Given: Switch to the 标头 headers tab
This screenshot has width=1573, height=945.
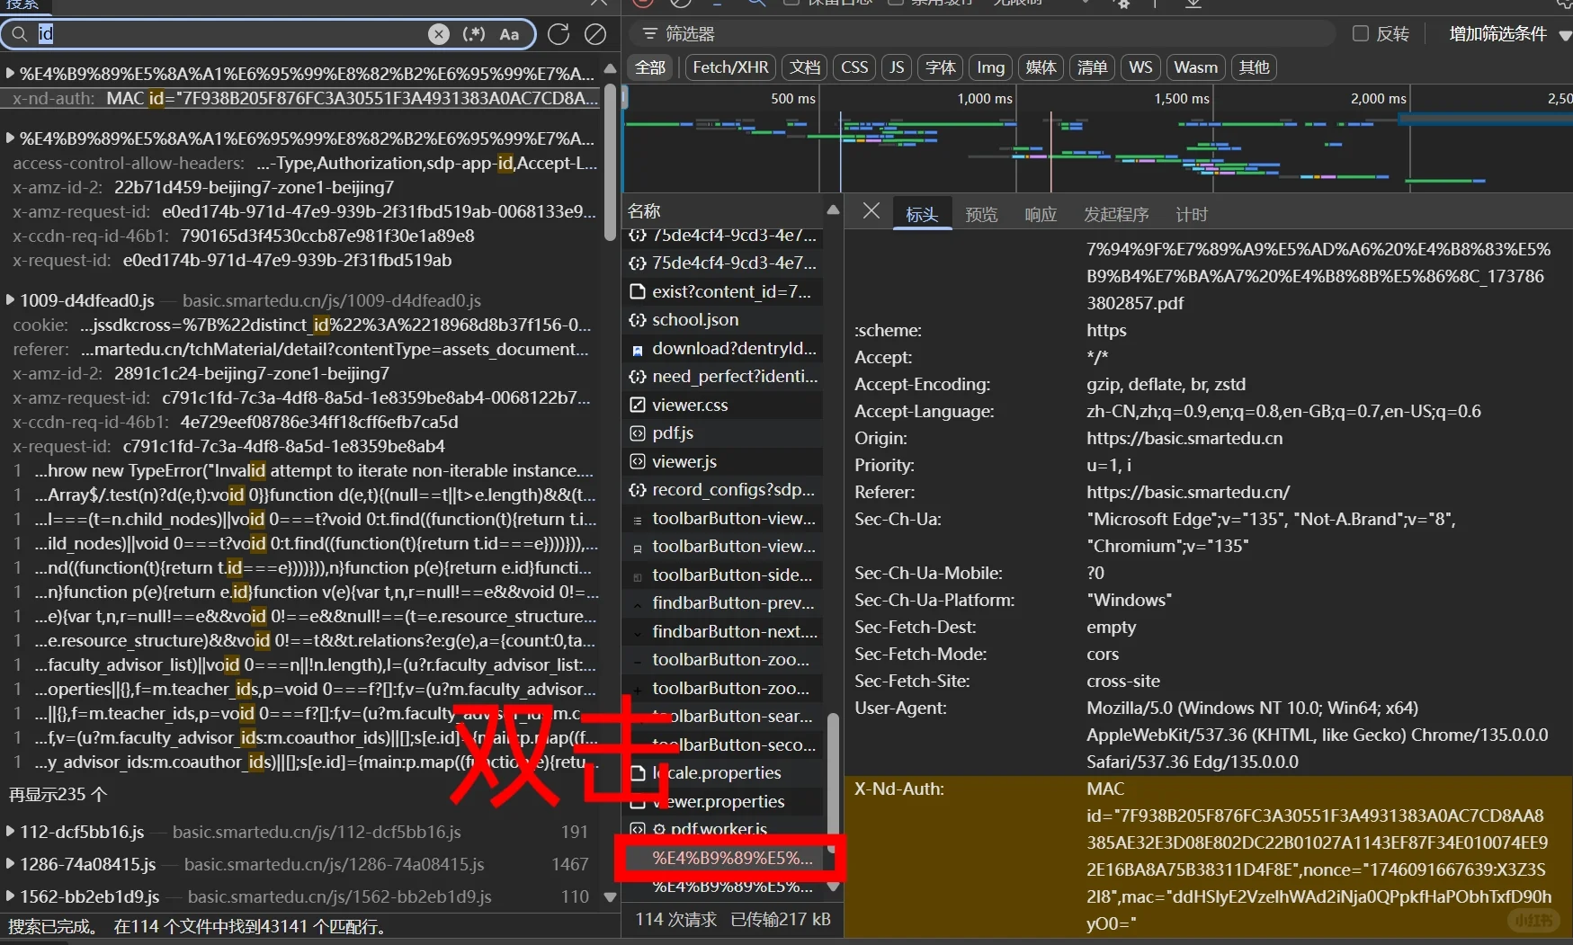Looking at the screenshot, I should point(922,214).
